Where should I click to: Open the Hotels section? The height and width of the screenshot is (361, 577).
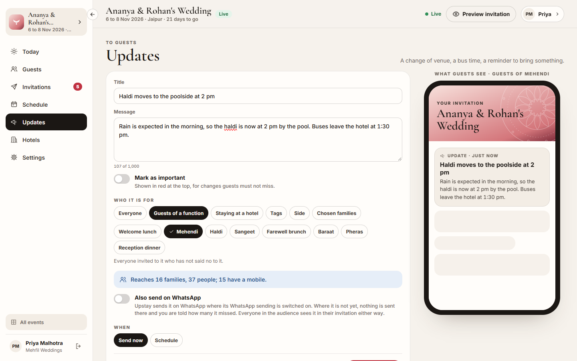coord(46,140)
